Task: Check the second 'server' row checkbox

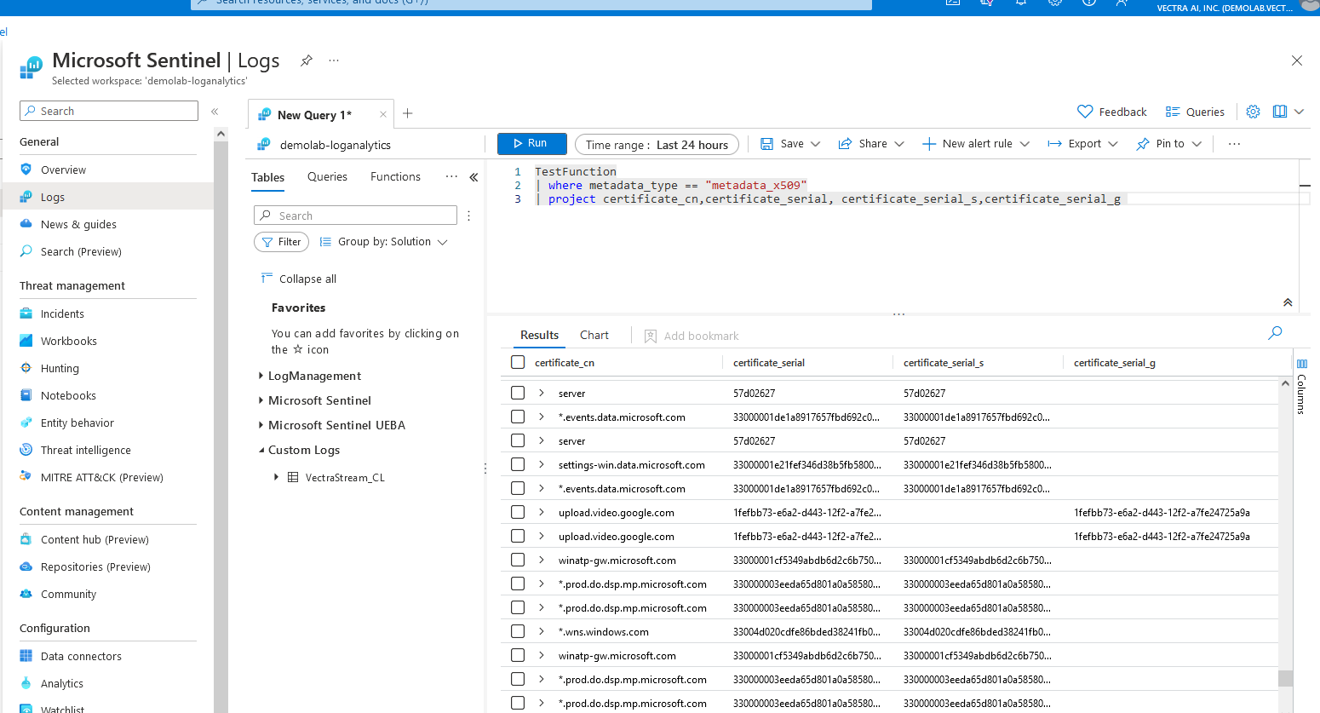Action: point(518,440)
